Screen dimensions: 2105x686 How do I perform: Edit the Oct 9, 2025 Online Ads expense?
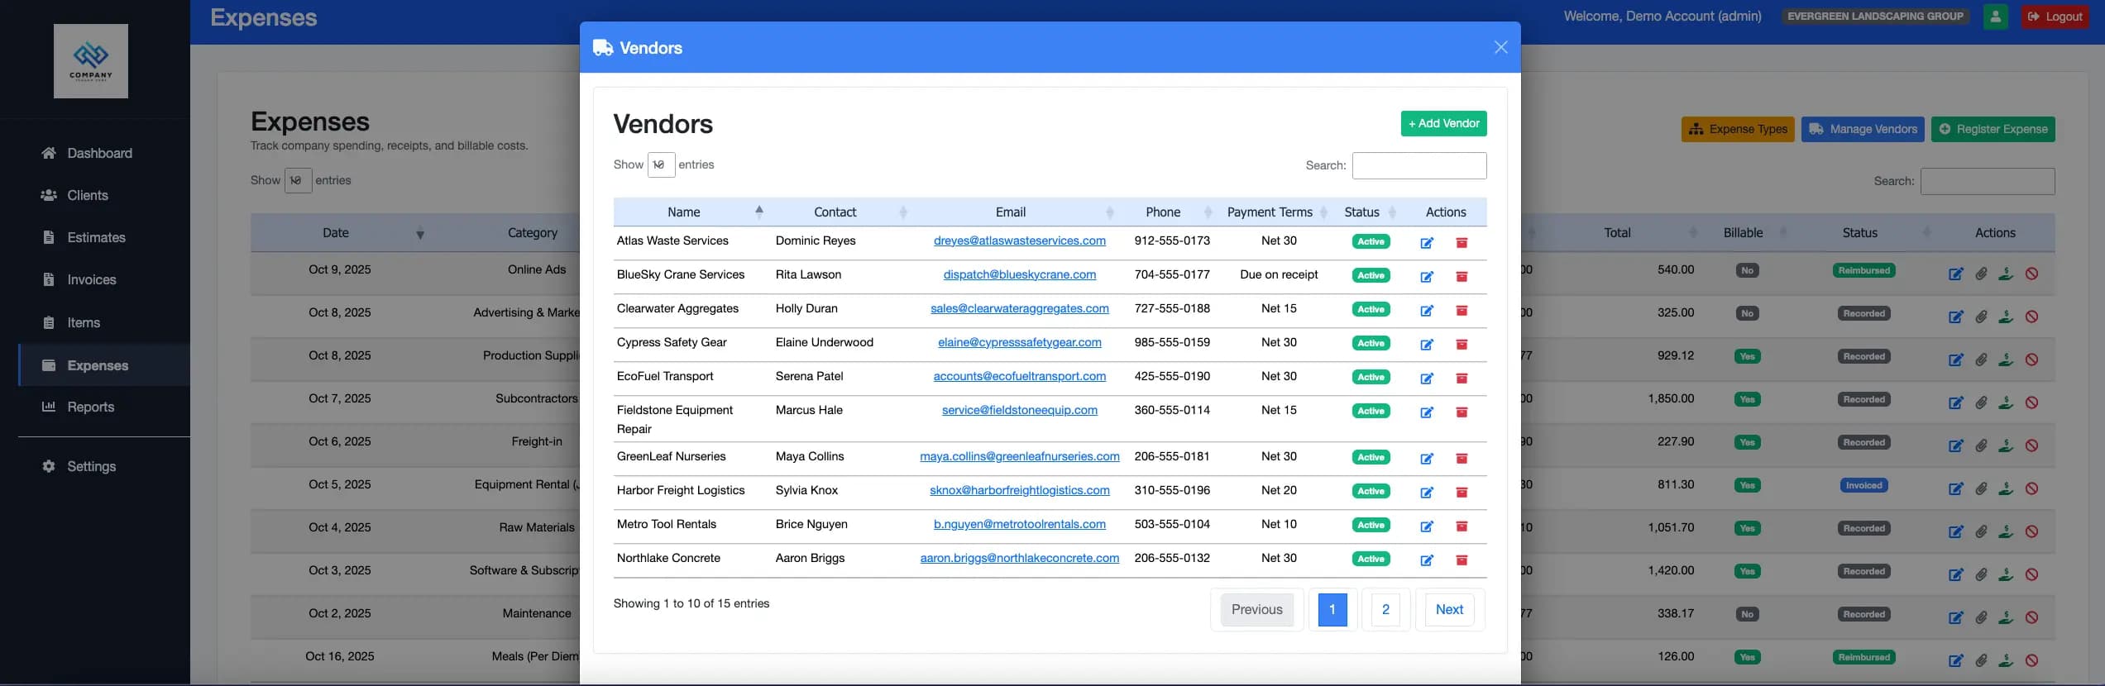tap(1955, 274)
